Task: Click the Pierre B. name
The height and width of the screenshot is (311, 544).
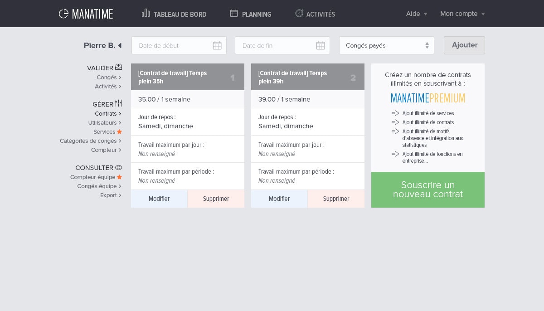Action: (x=99, y=45)
